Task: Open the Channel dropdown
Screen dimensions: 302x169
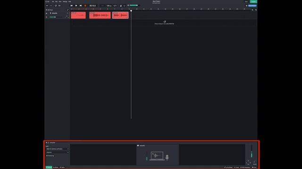Action: [x=57, y=152]
